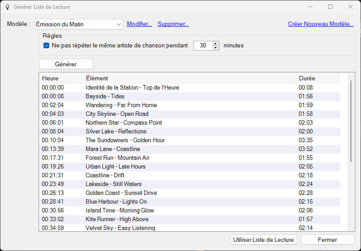
Task: Select Lakeside - Still Waters row
Action: pos(190,184)
